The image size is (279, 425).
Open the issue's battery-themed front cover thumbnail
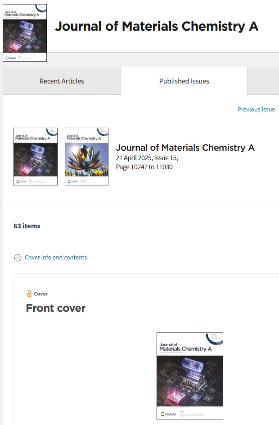coord(36,157)
